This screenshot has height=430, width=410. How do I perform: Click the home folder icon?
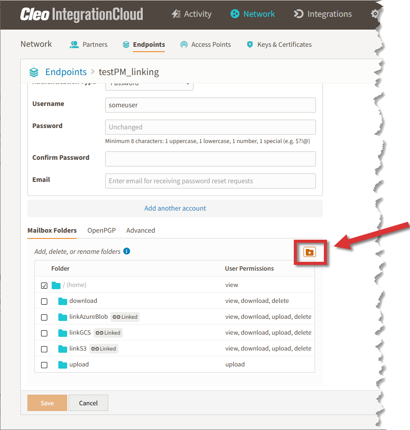coord(56,285)
